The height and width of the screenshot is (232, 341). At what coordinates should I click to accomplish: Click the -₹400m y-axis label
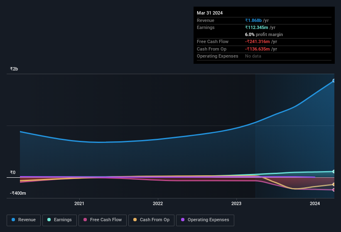tap(18, 193)
